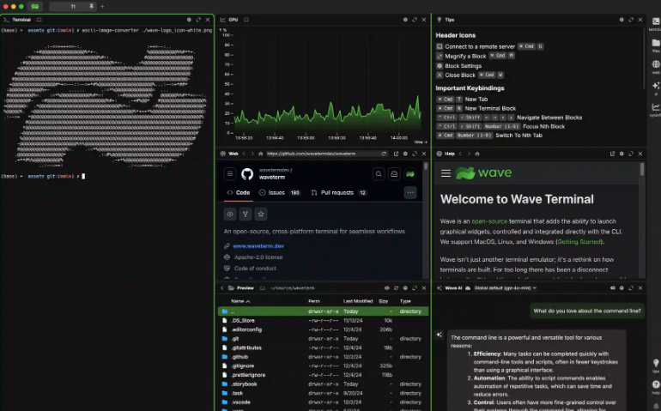Toggle hidden files eye in Preview block
The image size is (661, 411).
pyautogui.click(x=386, y=288)
